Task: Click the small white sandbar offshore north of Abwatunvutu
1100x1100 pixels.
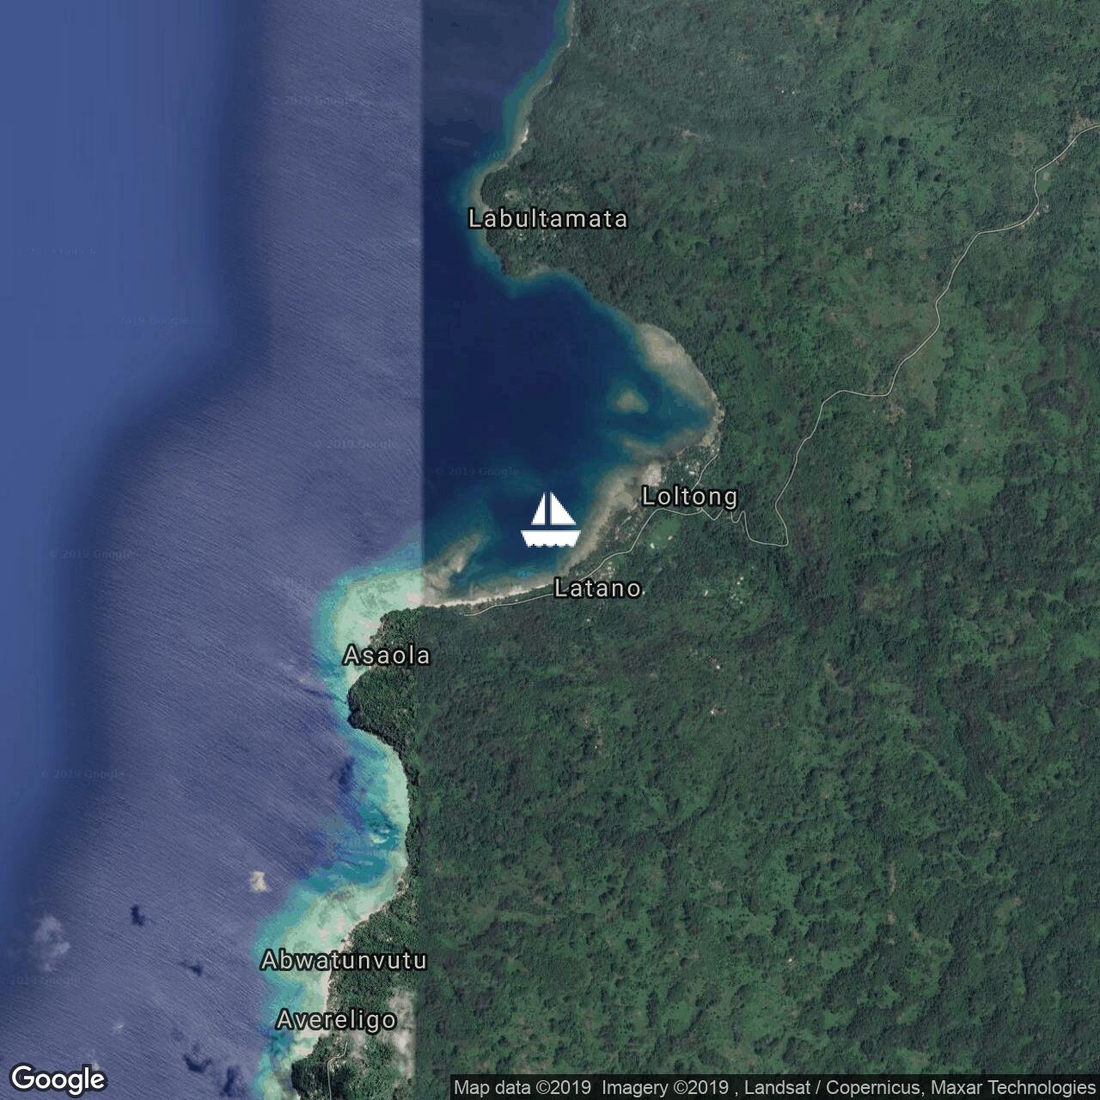Action: coord(257,881)
